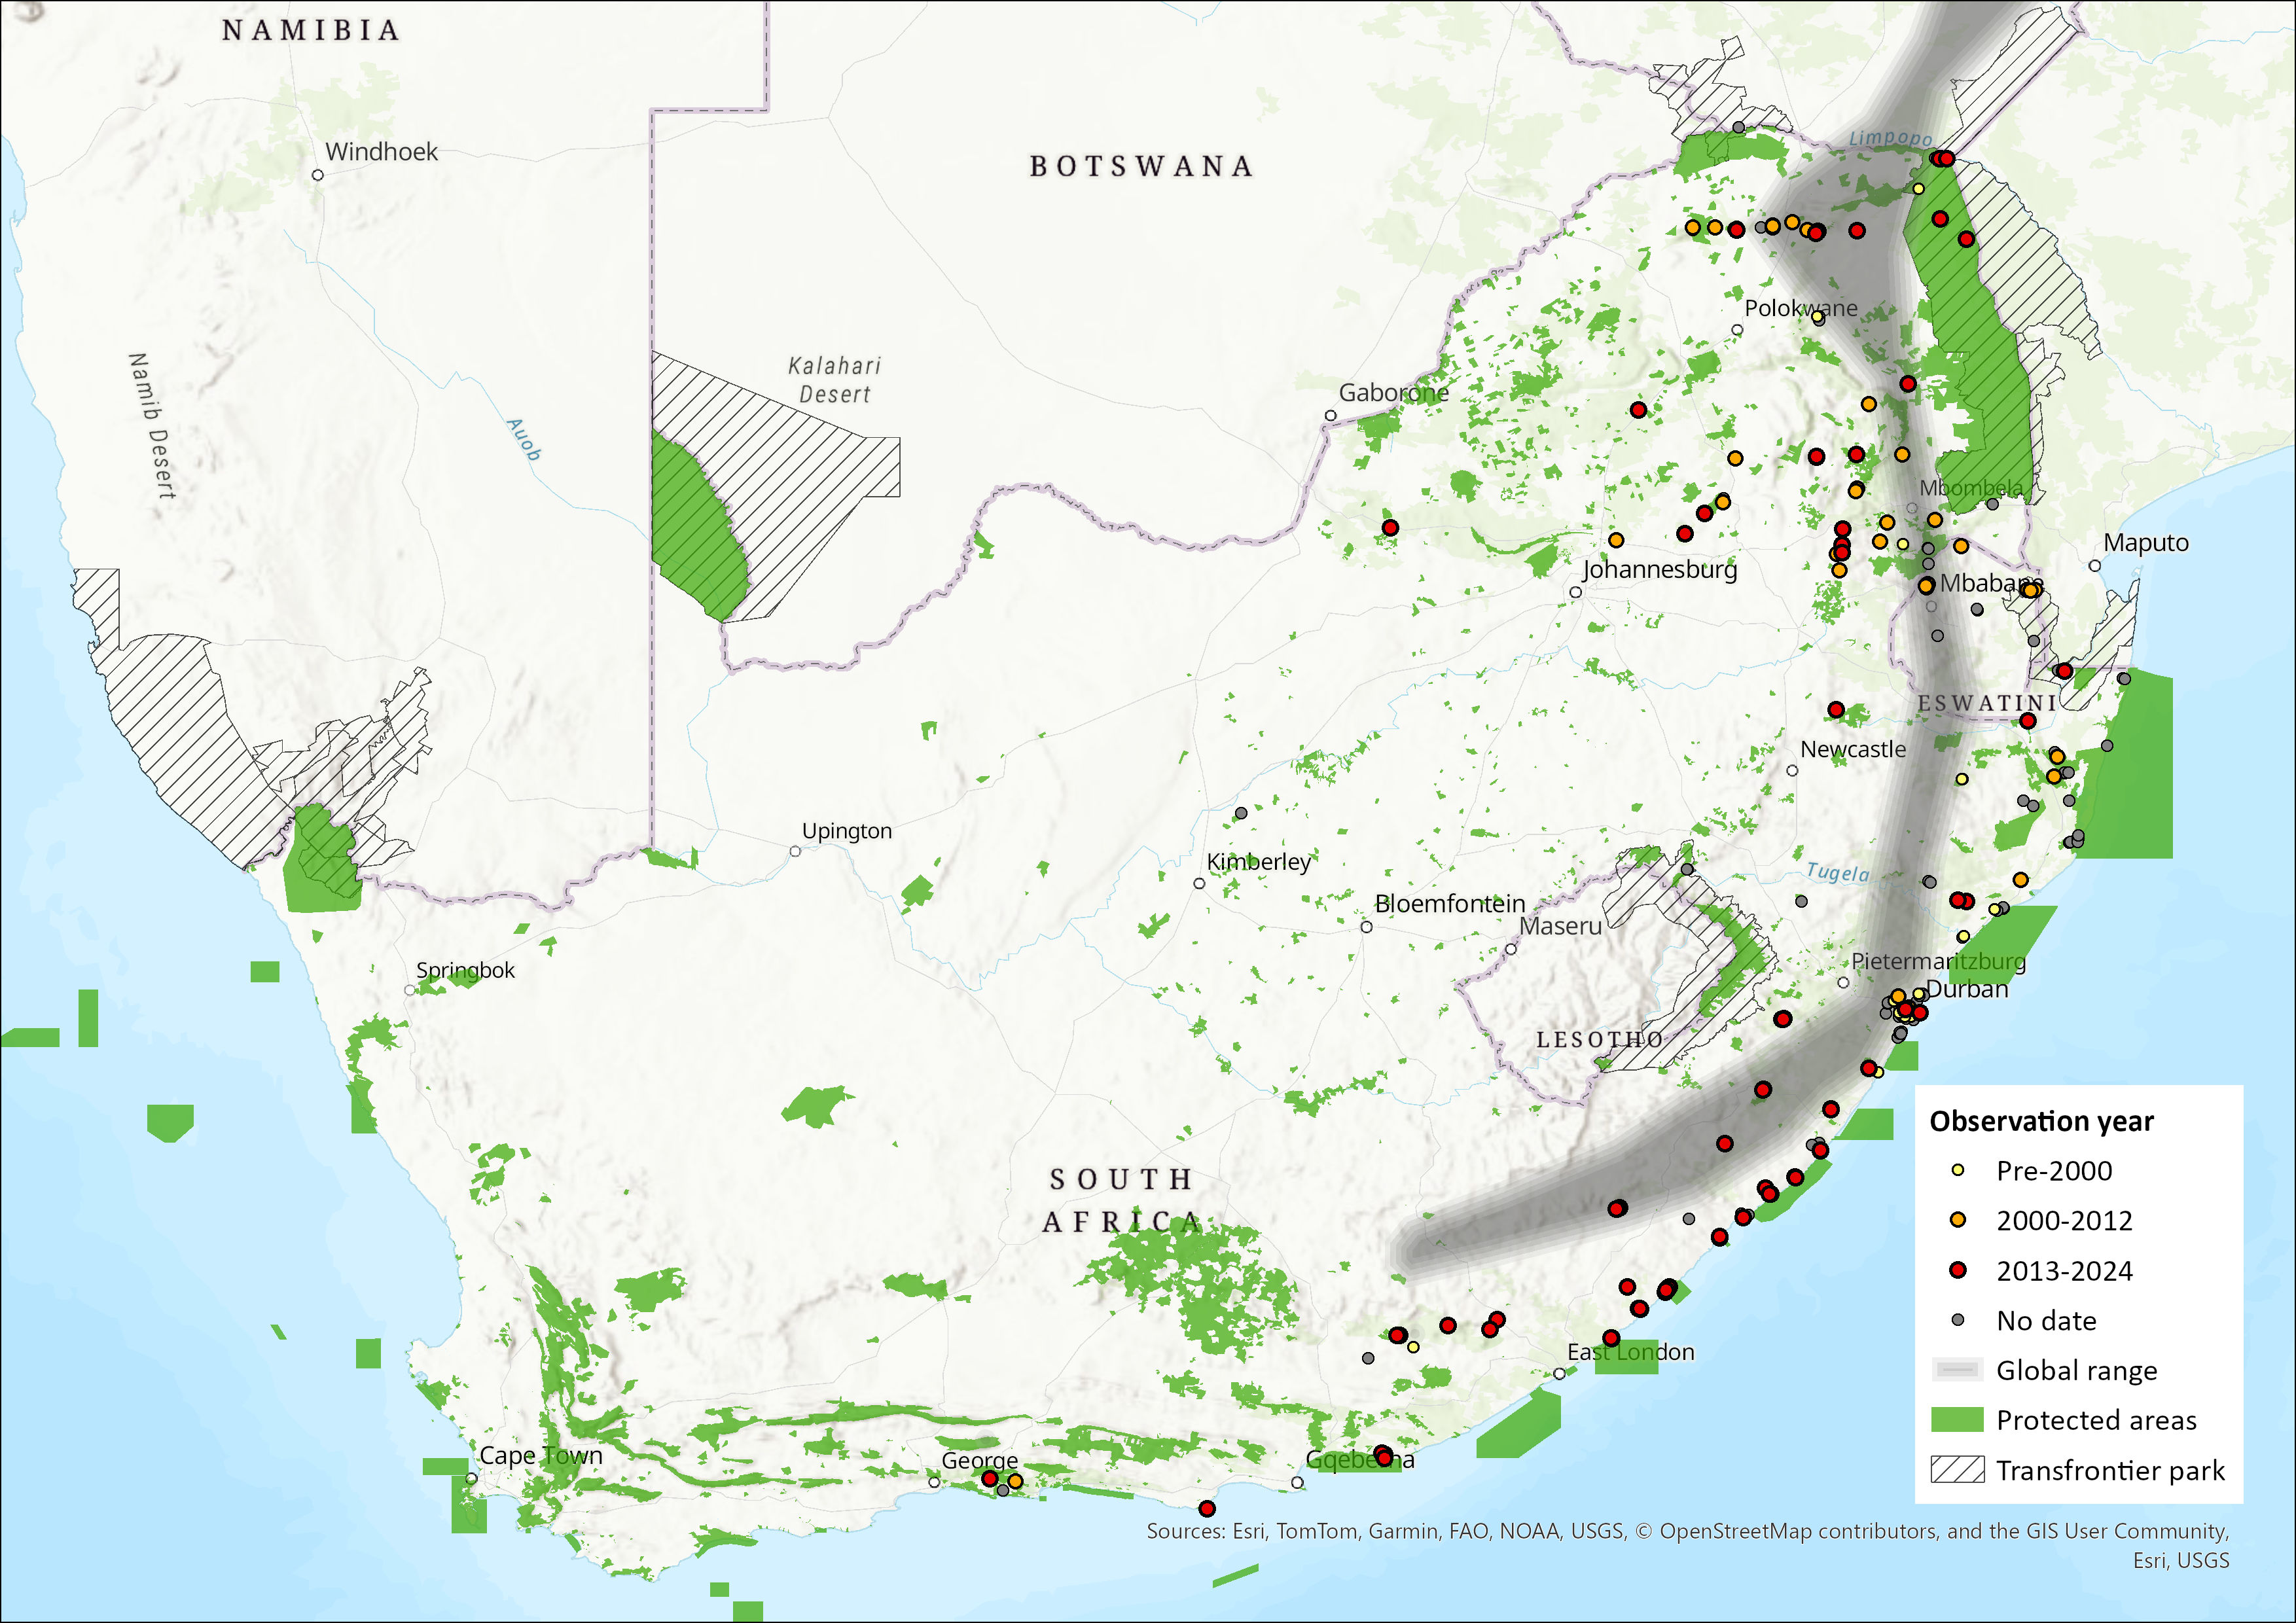
Task: Click the Kimberley city marker circle
Action: (1200, 884)
